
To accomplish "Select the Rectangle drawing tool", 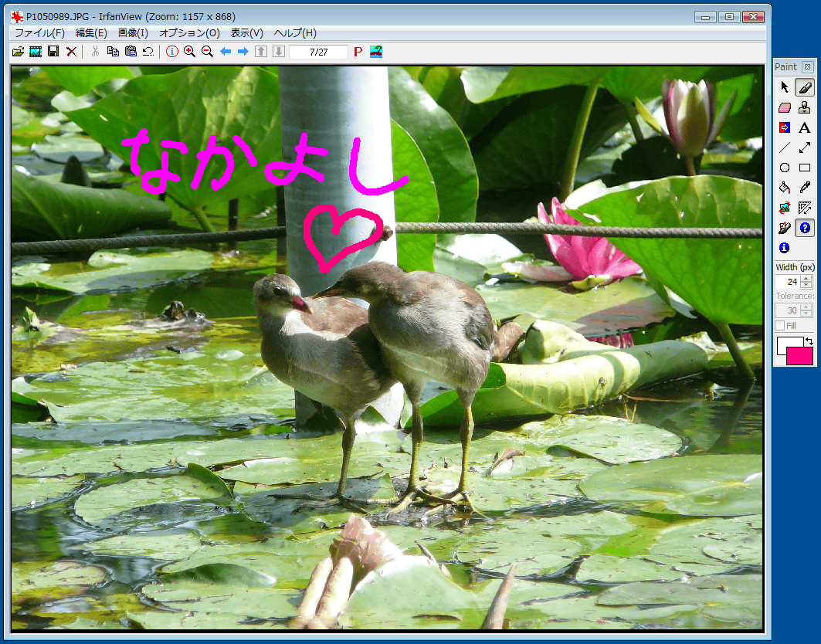I will pyautogui.click(x=804, y=168).
